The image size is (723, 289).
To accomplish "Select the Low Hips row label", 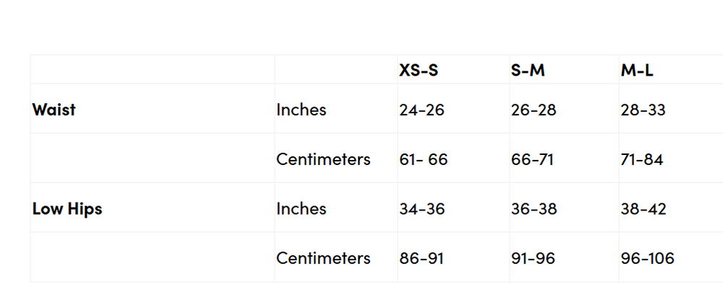I will click(x=67, y=209).
